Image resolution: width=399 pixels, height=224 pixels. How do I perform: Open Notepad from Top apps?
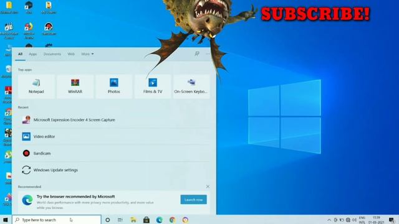click(x=36, y=86)
